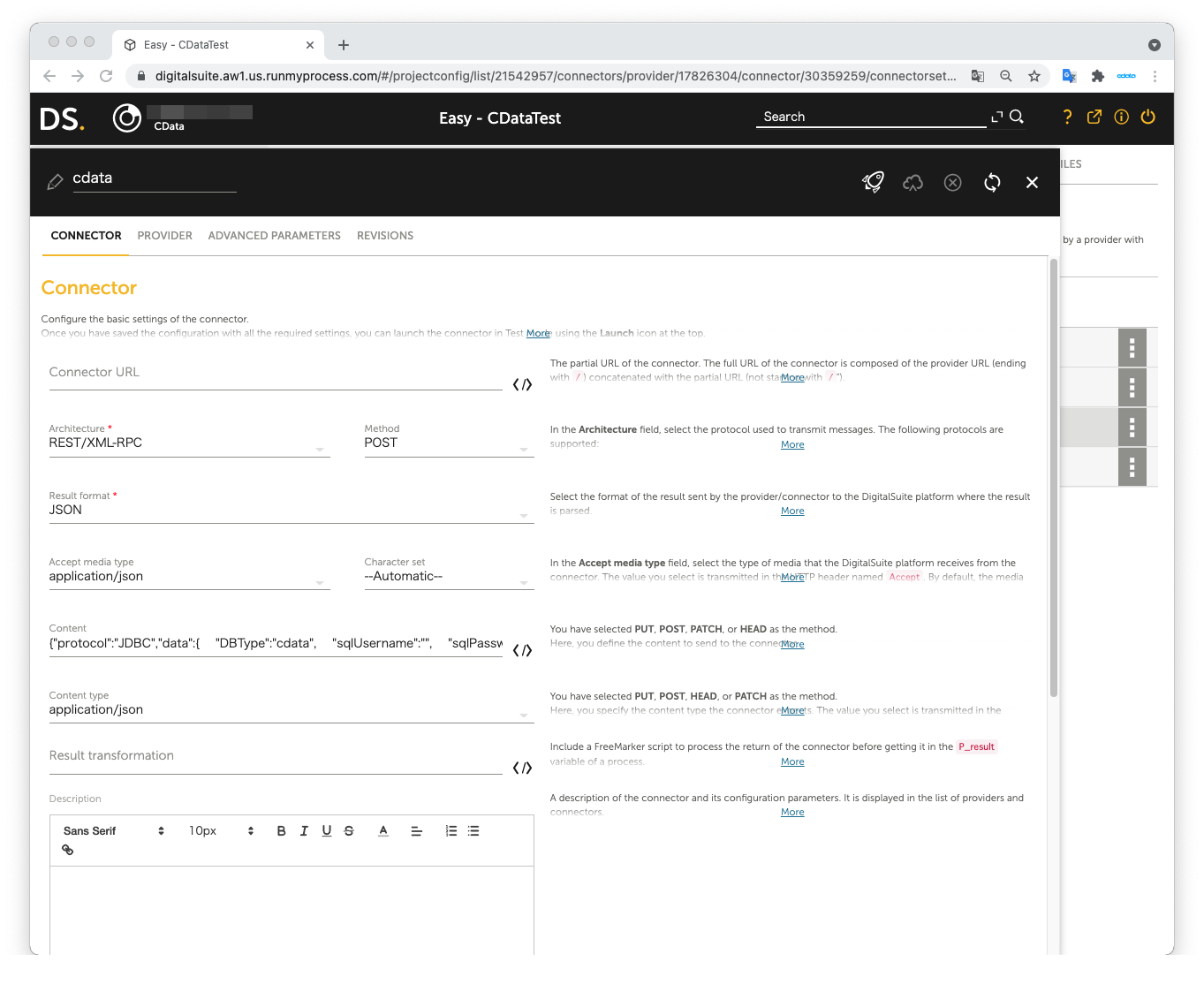Open the Method POST dropdown
This screenshot has height=992, width=1204.
coord(448,443)
